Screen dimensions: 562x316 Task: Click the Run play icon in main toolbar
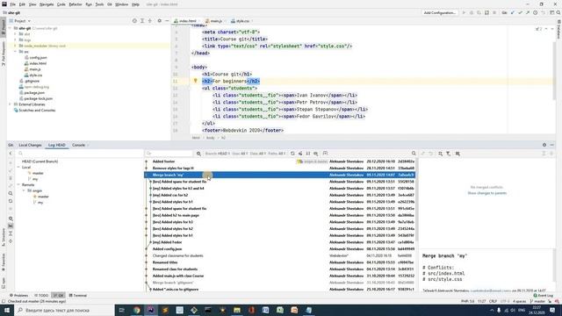click(x=464, y=13)
